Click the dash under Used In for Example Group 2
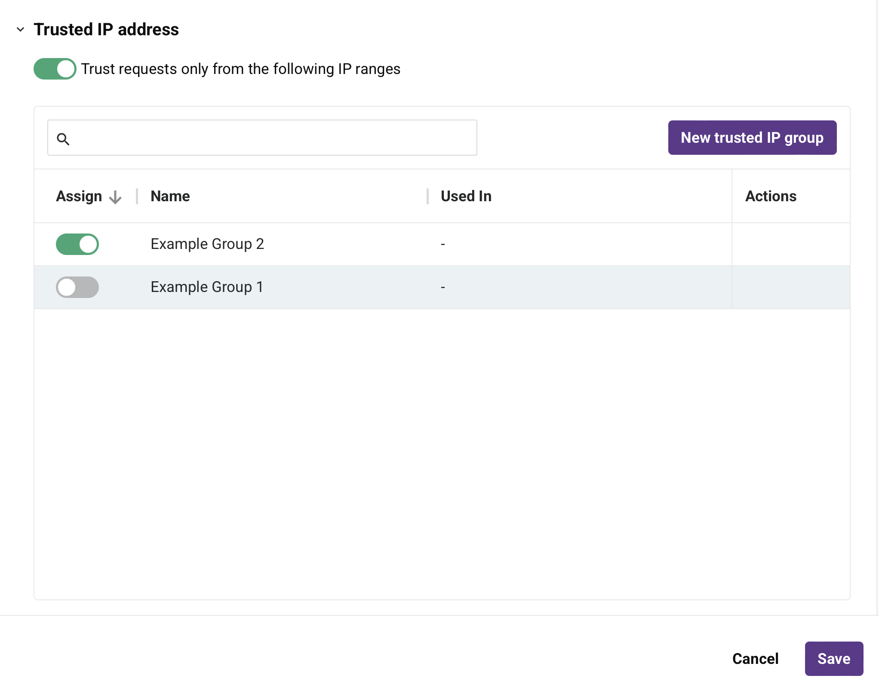The image size is (879, 694). pyautogui.click(x=443, y=244)
